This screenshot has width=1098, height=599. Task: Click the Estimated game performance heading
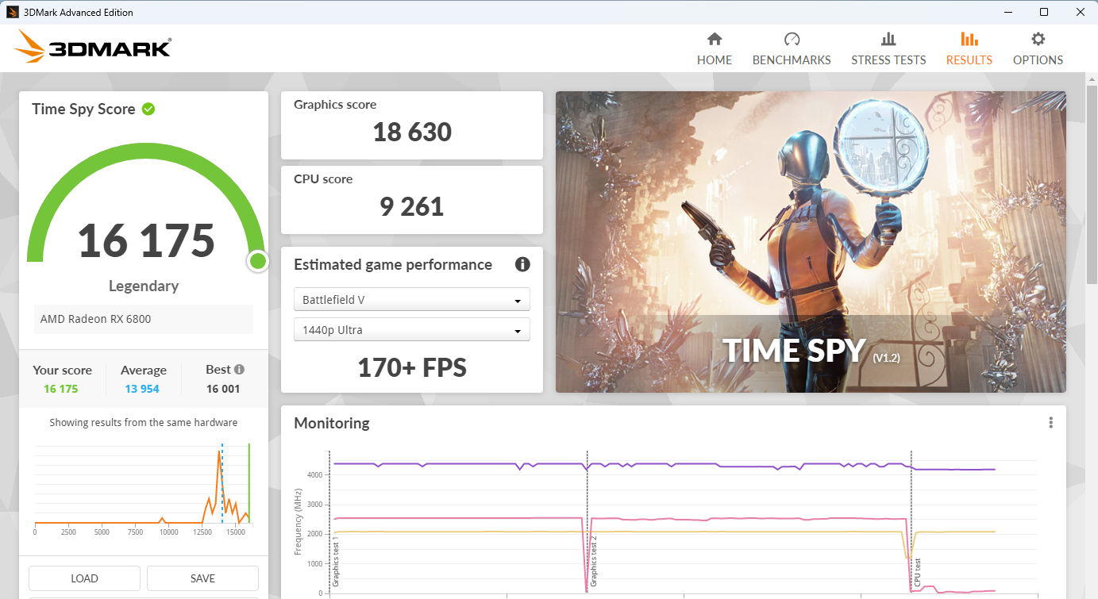[x=393, y=265]
